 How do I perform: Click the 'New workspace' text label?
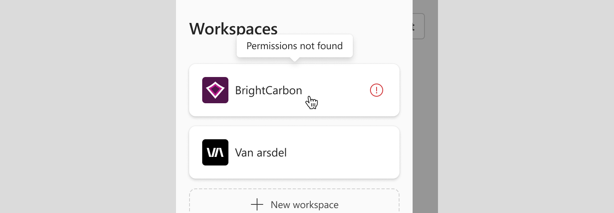click(x=305, y=205)
